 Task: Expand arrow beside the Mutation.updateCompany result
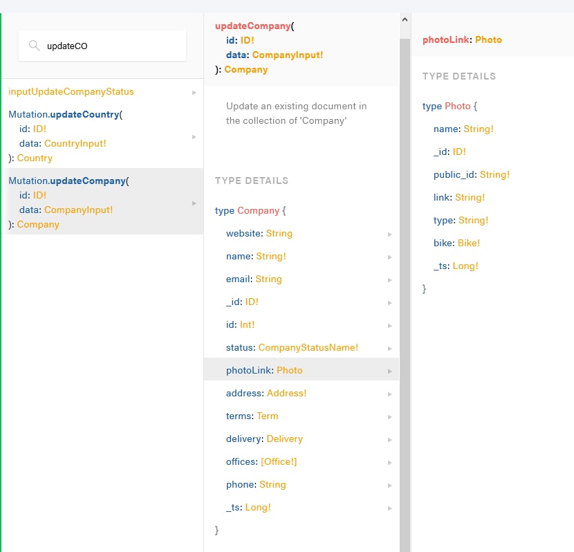click(x=194, y=203)
